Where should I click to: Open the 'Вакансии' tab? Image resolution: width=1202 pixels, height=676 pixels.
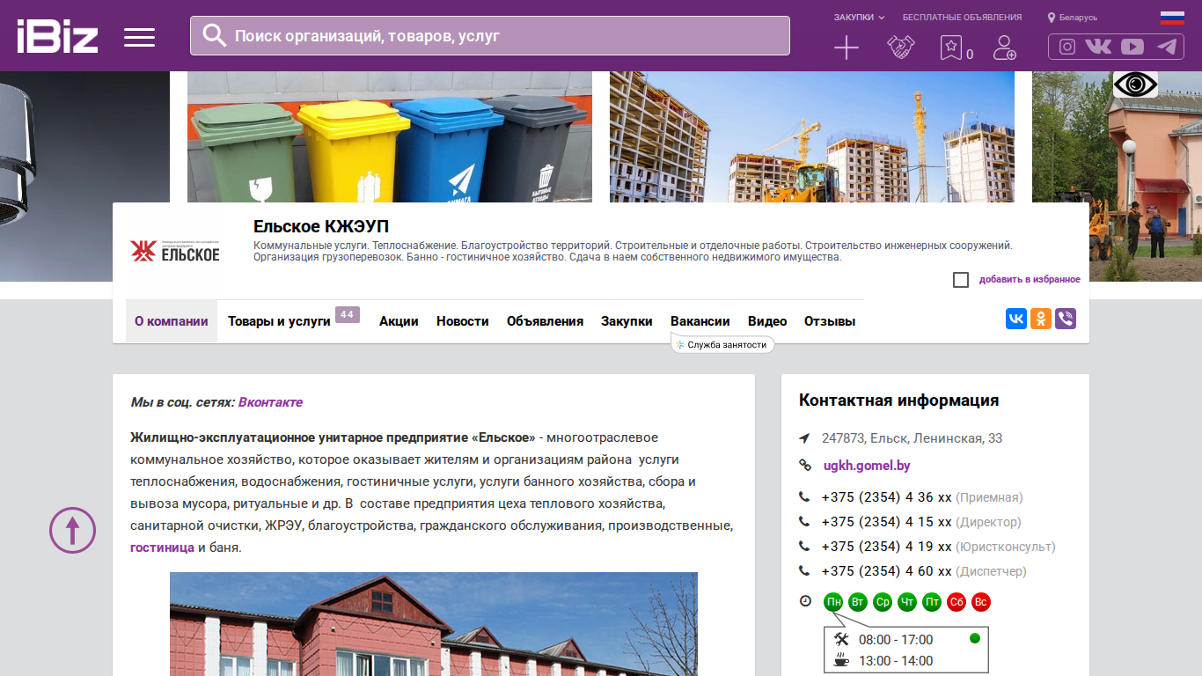point(700,321)
